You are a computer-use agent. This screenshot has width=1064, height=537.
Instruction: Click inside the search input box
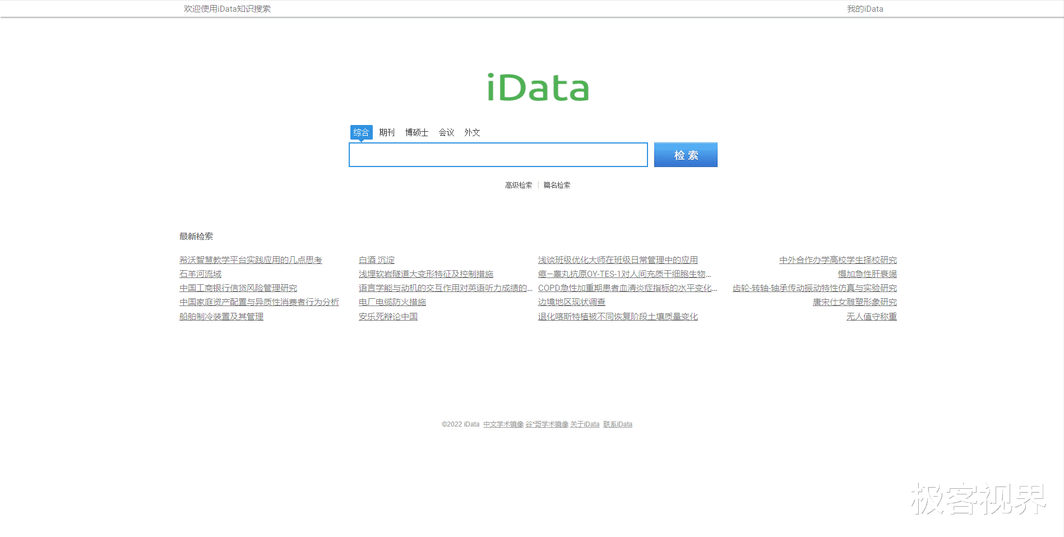(x=498, y=155)
